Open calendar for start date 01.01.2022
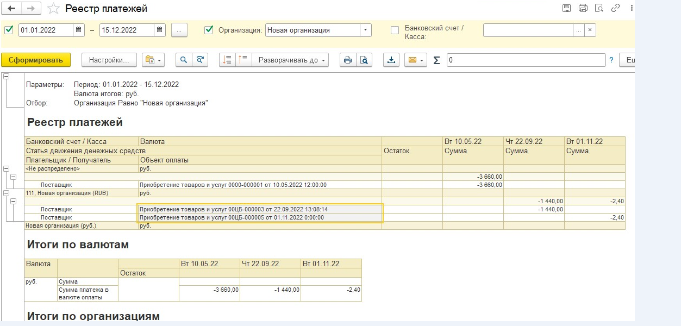Viewport: 681px width, 326px height. tap(79, 30)
